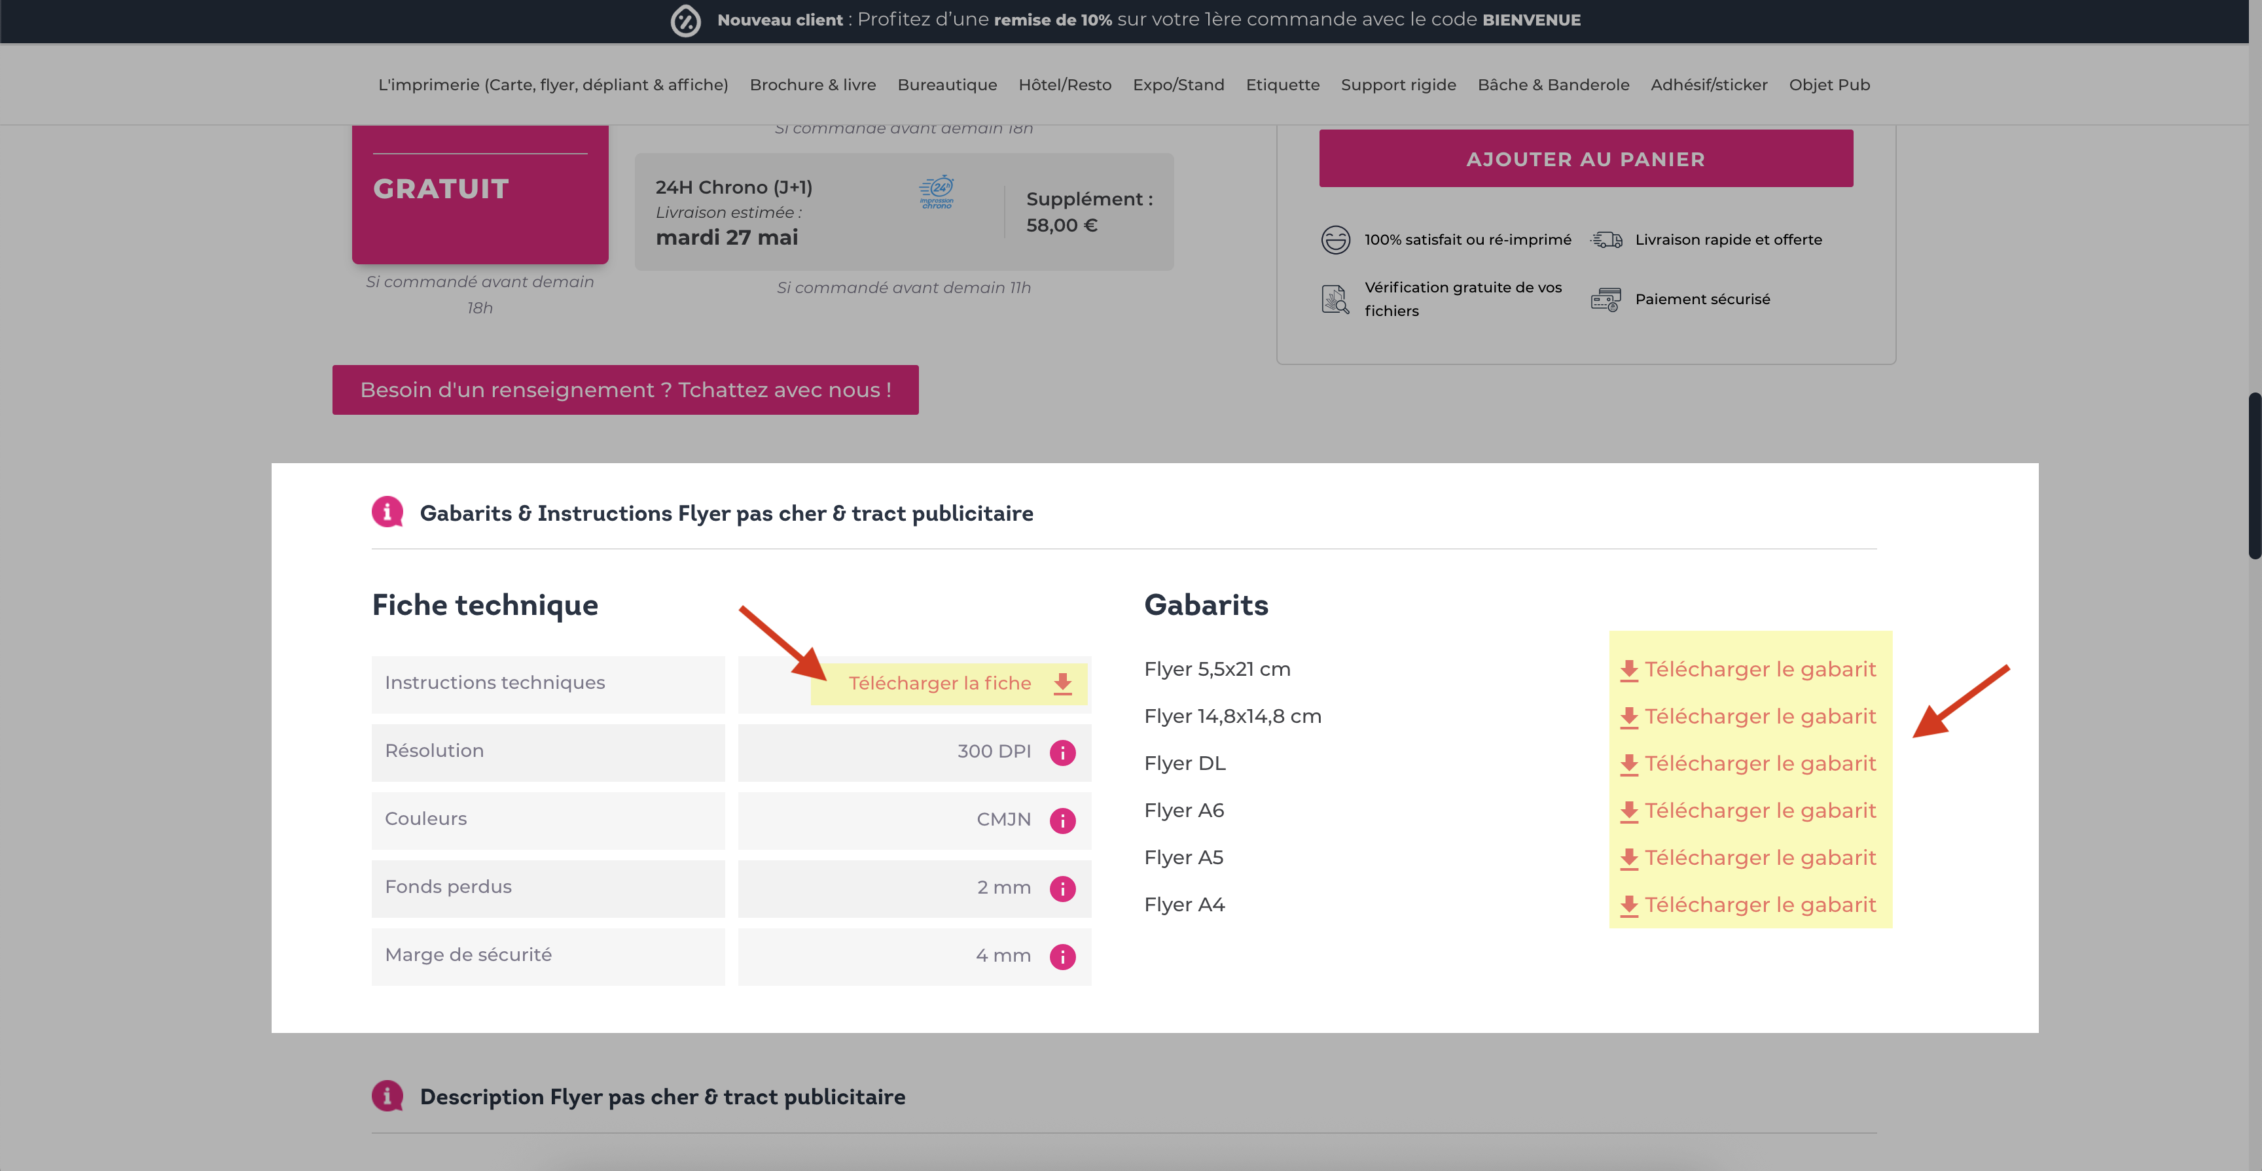2262x1171 pixels.
Task: Click AJOUTER AU PANIER button
Action: [1585, 159]
